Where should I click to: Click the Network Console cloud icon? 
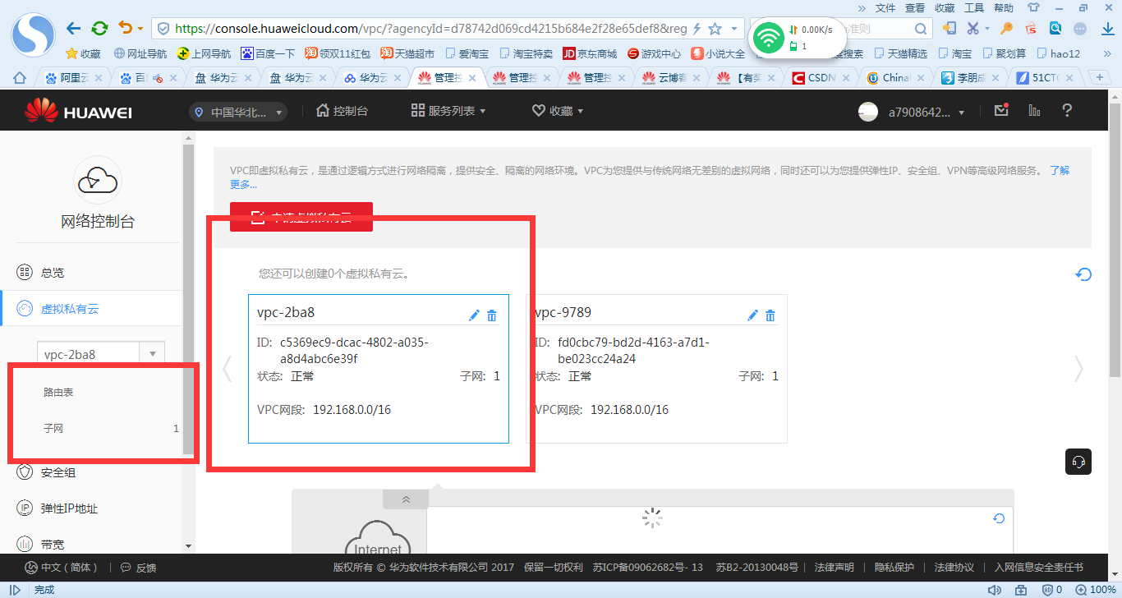tap(98, 180)
